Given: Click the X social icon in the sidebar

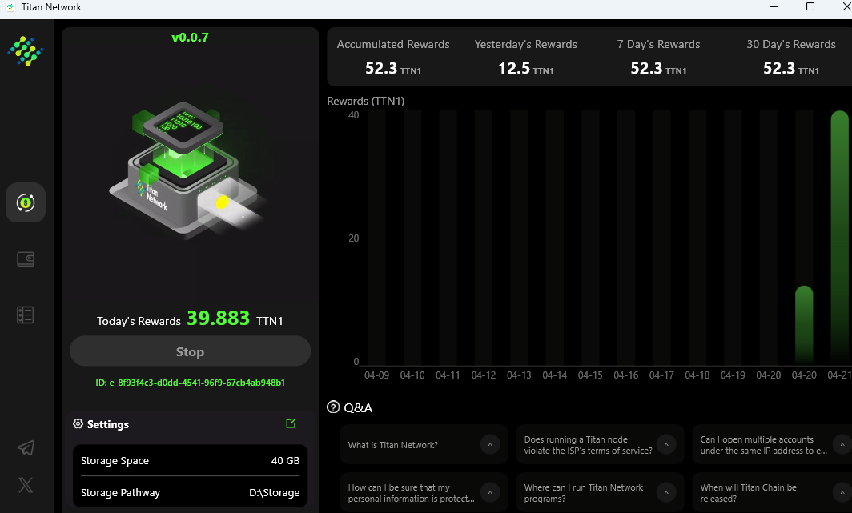Looking at the screenshot, I should 26,485.
